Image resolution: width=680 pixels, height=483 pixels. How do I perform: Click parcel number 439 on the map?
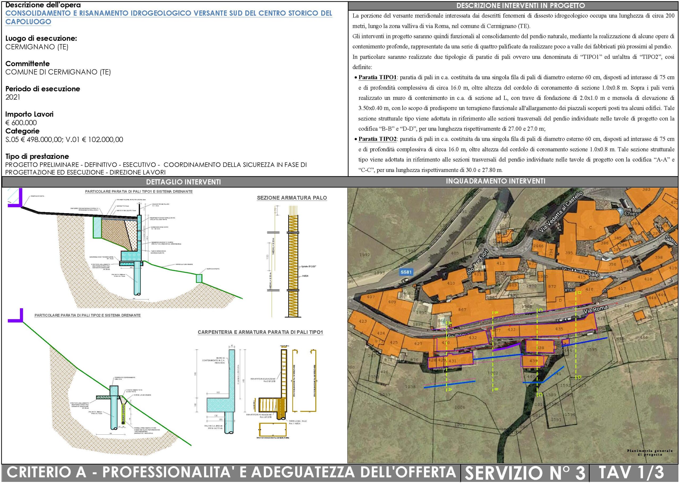click(534, 361)
